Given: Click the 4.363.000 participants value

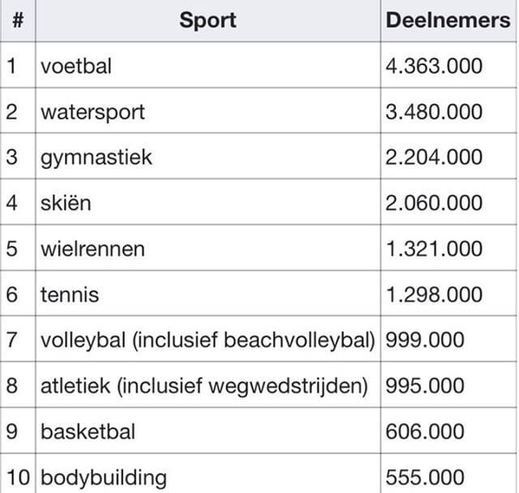Looking at the screenshot, I should click(x=434, y=66).
